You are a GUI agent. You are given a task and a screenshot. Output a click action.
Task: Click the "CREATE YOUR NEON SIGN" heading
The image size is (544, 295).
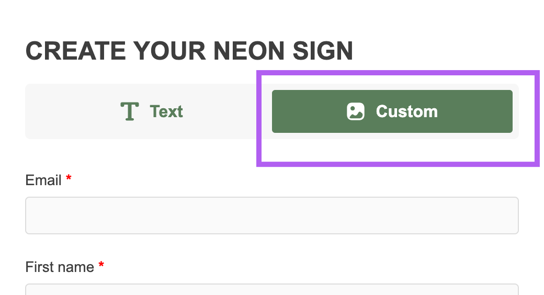[189, 51]
